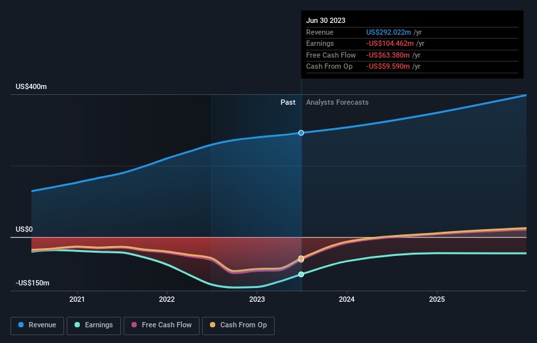Screen dimensions: 537x343
Task: Click the 2023 x-axis label
Action: pyautogui.click(x=257, y=300)
